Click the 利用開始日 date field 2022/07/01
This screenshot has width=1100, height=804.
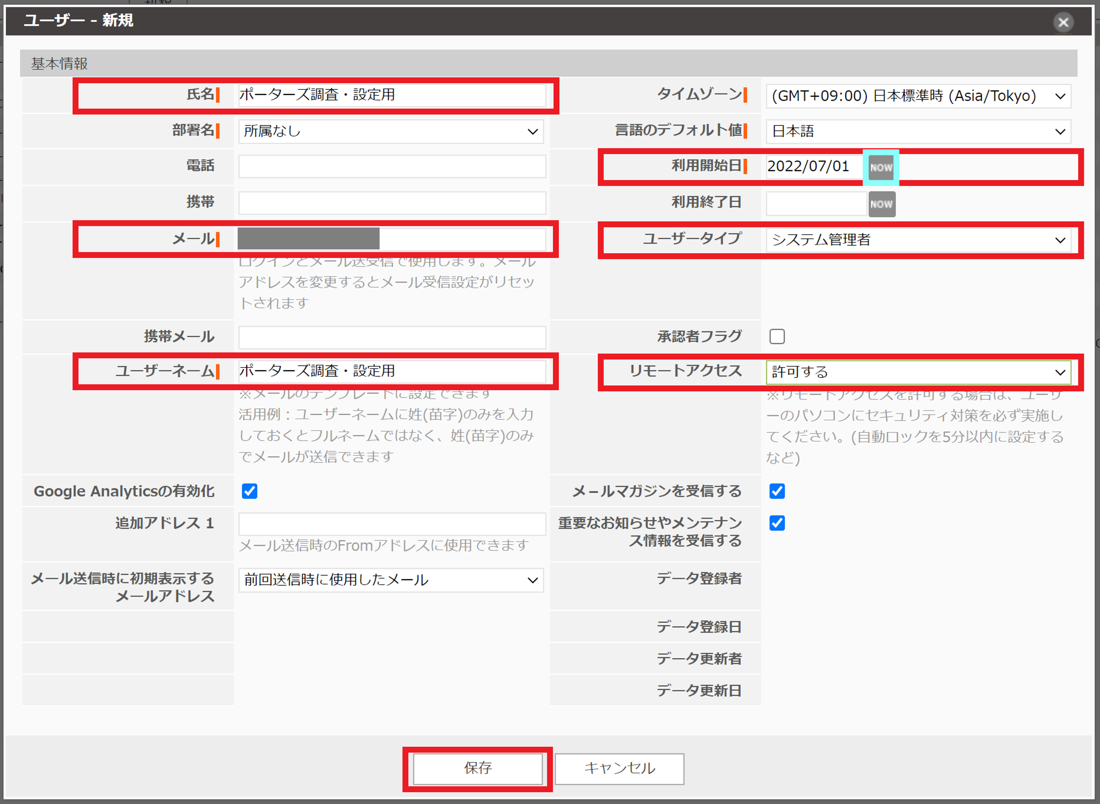pos(815,167)
